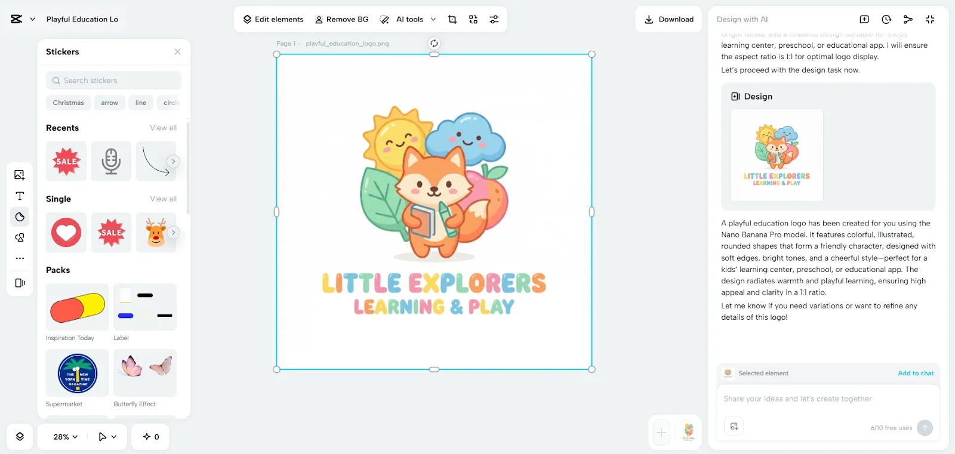Click the adjust settings sliders icon

(x=494, y=20)
